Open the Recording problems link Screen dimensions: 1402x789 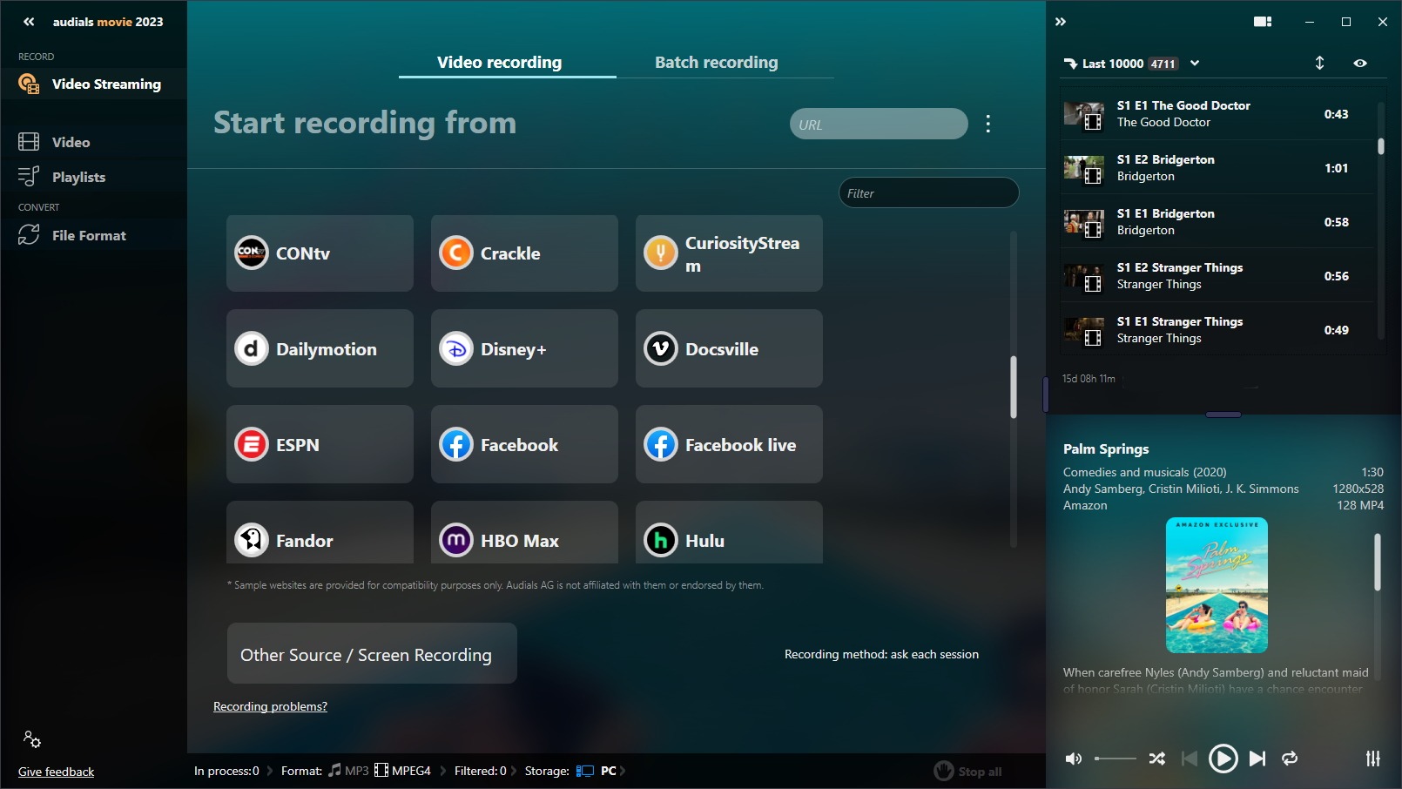[x=270, y=706]
